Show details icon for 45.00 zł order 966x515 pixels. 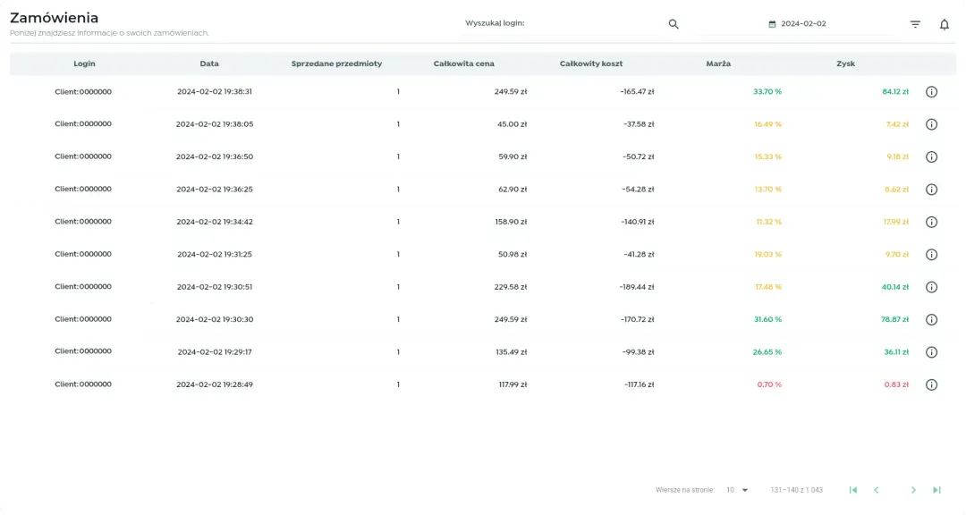coord(931,124)
